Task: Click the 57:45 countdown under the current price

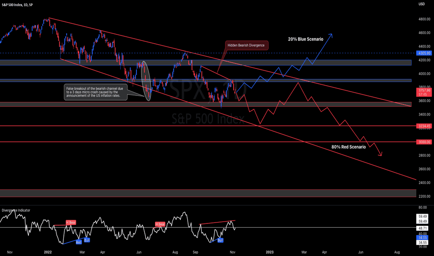Action: click(x=423, y=94)
